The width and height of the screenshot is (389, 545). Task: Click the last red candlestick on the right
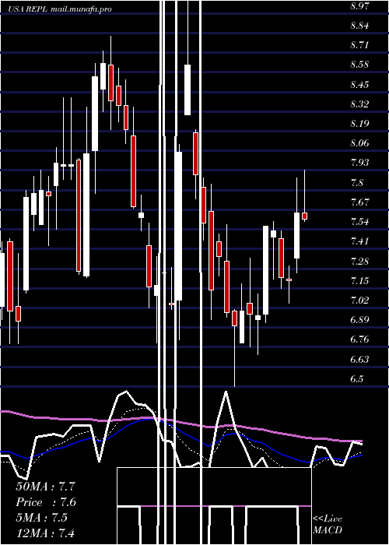(x=305, y=216)
